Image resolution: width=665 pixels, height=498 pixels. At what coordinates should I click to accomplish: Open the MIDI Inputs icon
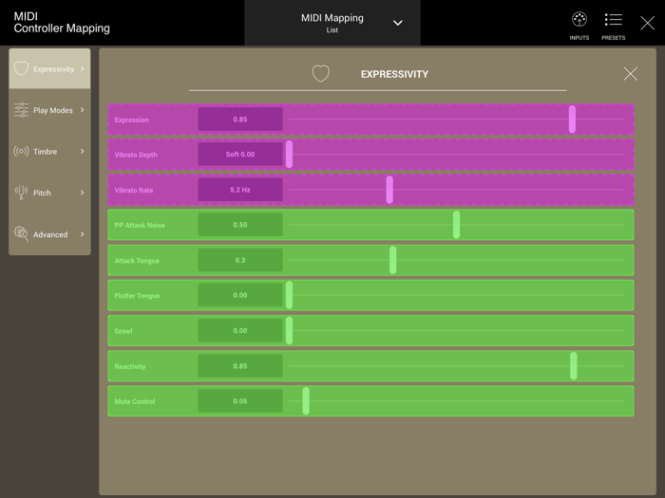[579, 20]
